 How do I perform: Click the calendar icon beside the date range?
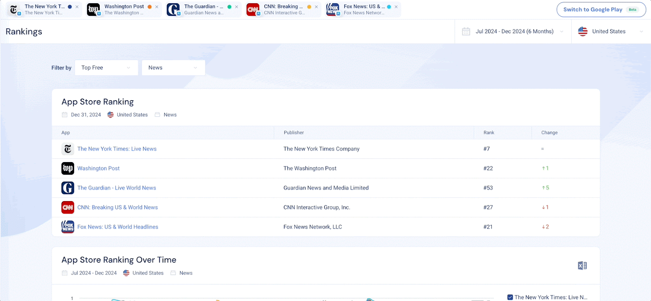tap(466, 31)
